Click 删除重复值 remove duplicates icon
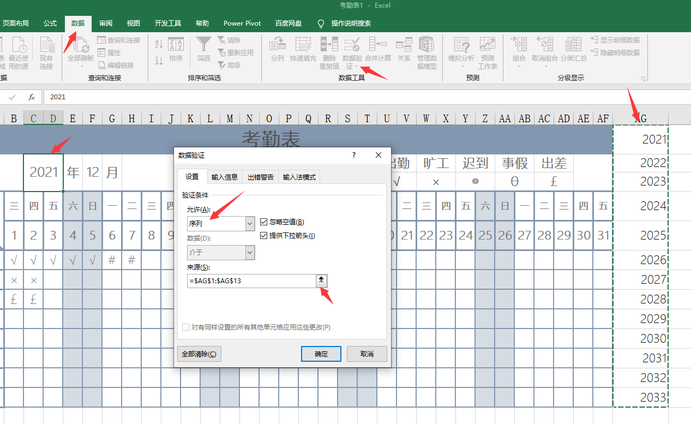The width and height of the screenshot is (691, 424). [x=329, y=45]
